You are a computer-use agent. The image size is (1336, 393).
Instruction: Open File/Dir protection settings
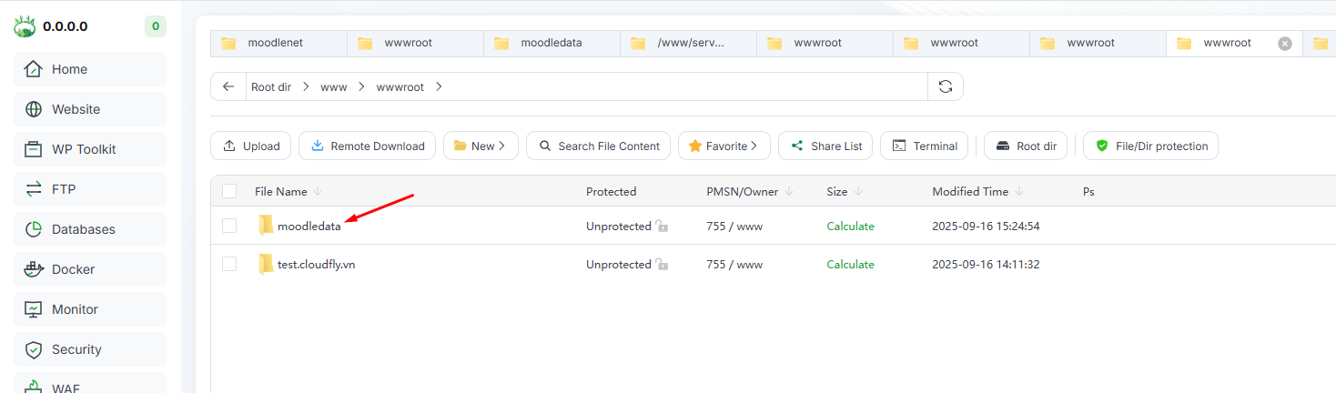click(1150, 146)
